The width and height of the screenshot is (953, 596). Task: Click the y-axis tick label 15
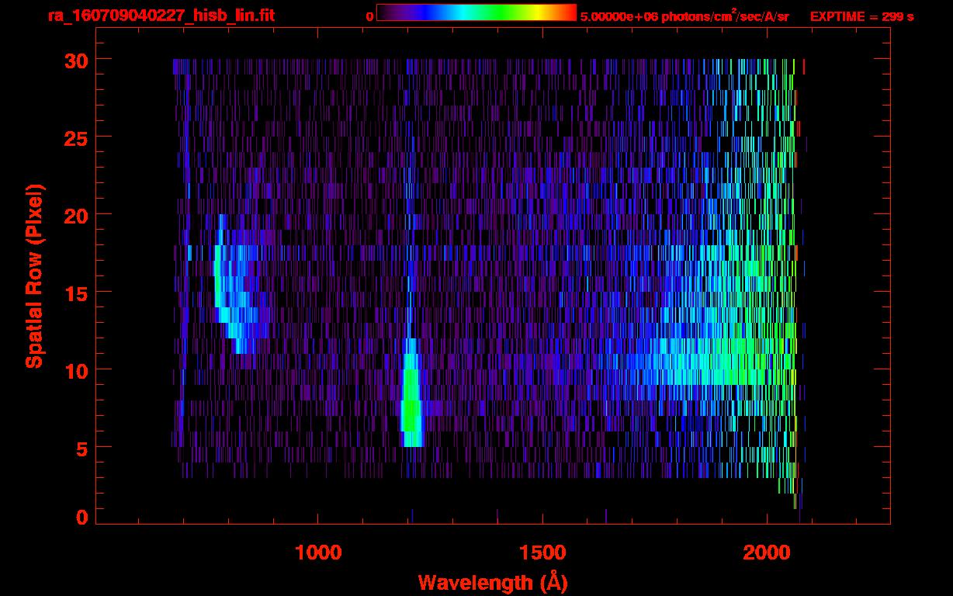75,293
